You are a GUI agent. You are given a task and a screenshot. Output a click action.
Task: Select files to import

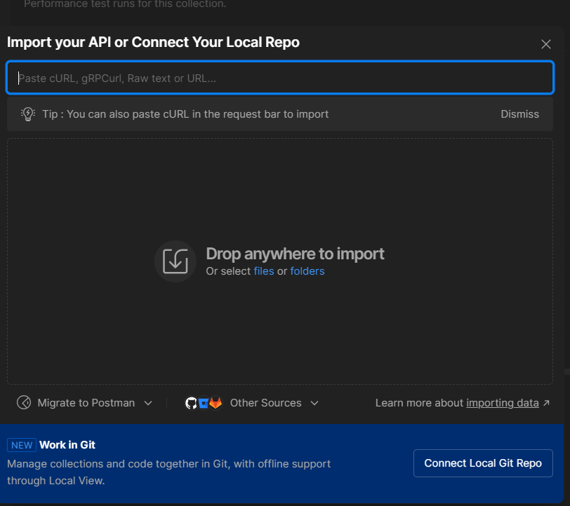tap(264, 271)
